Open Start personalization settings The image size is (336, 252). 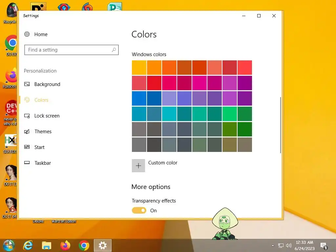39,147
